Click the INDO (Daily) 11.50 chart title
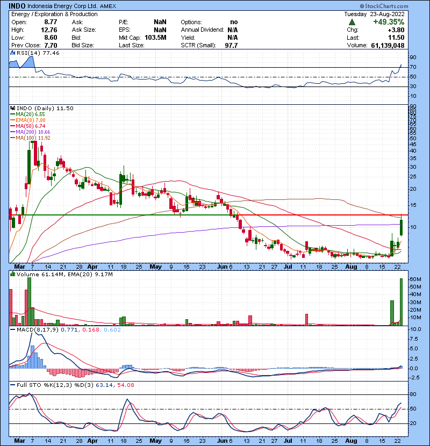Screen dimensions: 430x446 [45, 109]
